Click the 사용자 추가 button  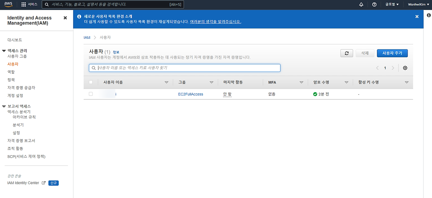click(x=392, y=53)
